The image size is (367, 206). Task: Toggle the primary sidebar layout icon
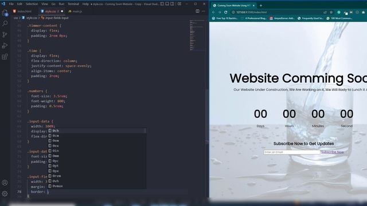pos(162,4)
